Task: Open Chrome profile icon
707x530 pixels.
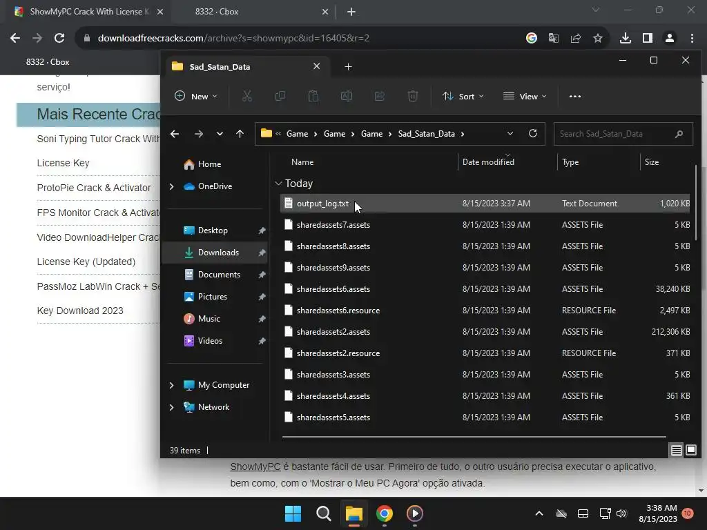Action: click(x=670, y=39)
